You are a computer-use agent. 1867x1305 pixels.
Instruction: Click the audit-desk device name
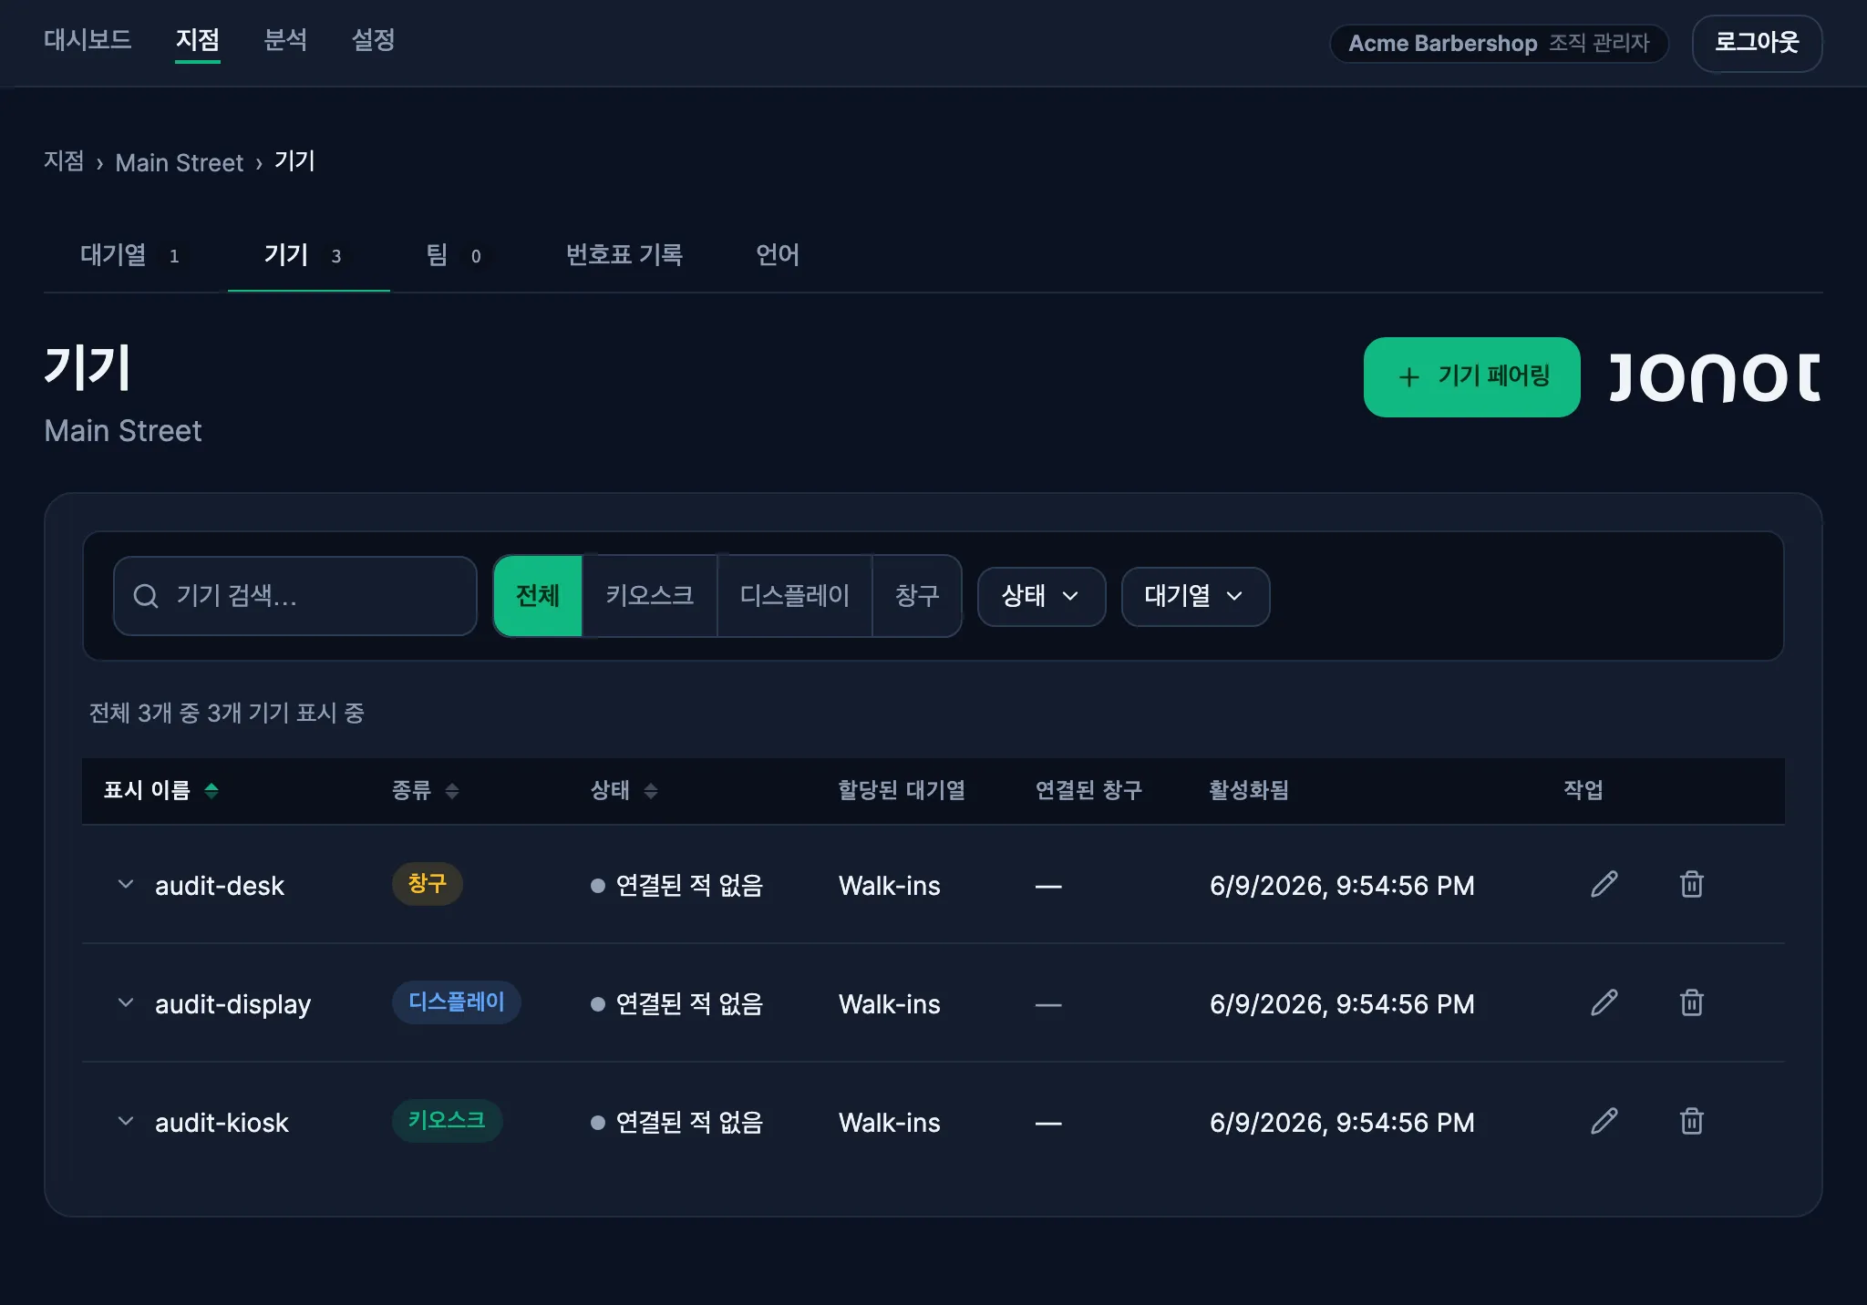coord(220,885)
